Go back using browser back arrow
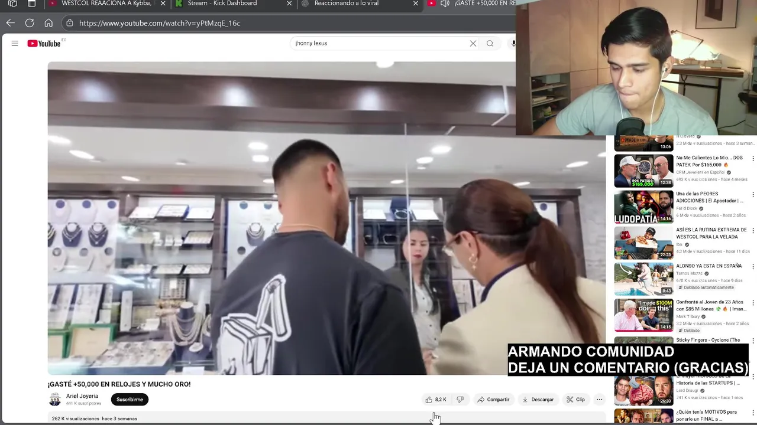This screenshot has height=425, width=757. (x=11, y=23)
